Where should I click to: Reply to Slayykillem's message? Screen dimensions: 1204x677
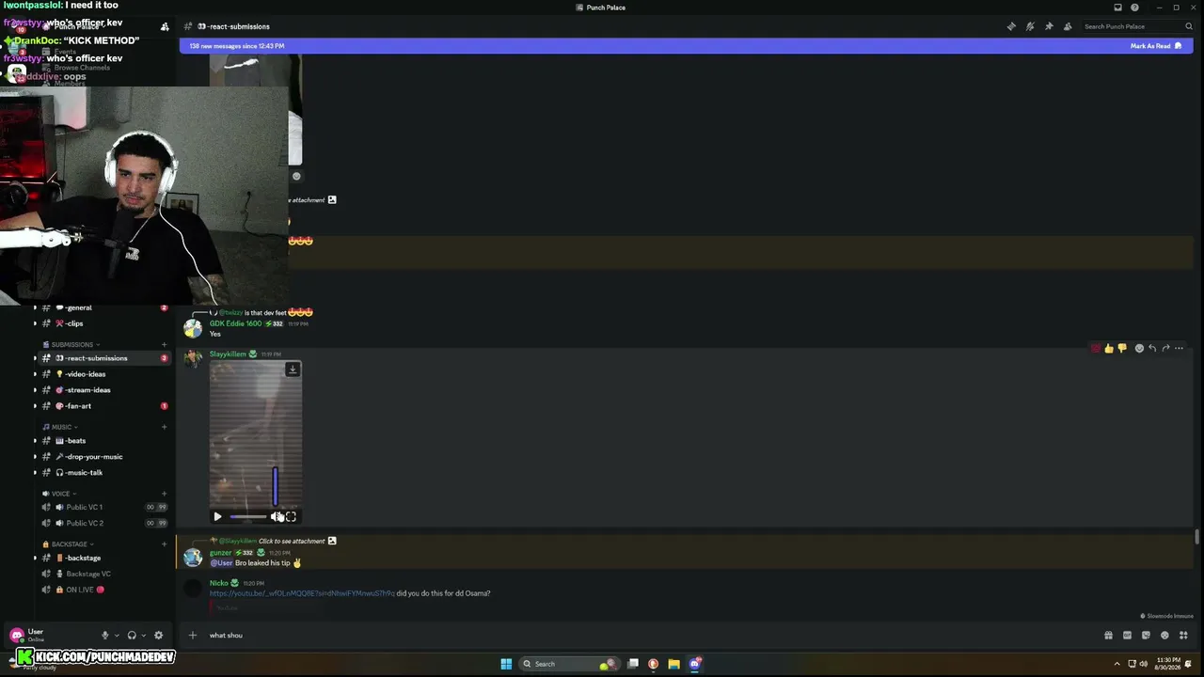(1152, 349)
